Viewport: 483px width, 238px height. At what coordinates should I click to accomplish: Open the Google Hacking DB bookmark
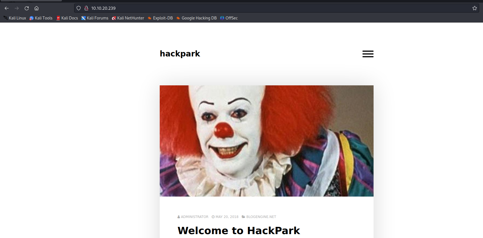coord(196,18)
